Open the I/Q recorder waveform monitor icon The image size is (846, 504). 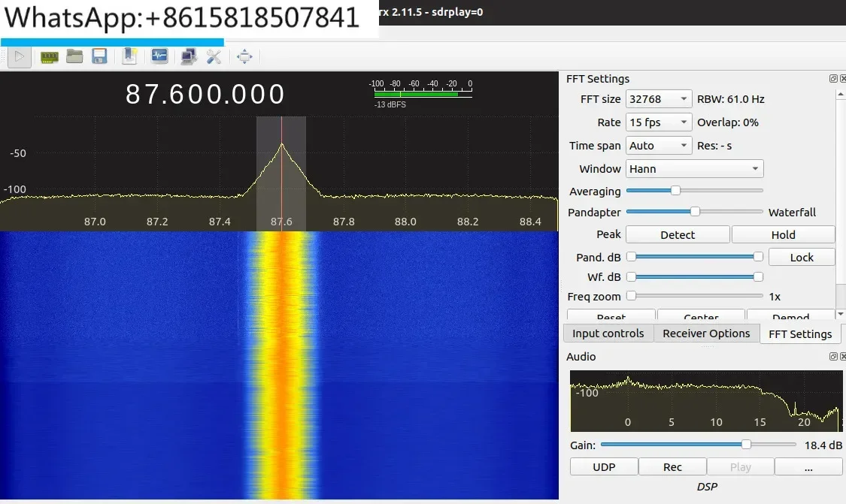pos(159,56)
